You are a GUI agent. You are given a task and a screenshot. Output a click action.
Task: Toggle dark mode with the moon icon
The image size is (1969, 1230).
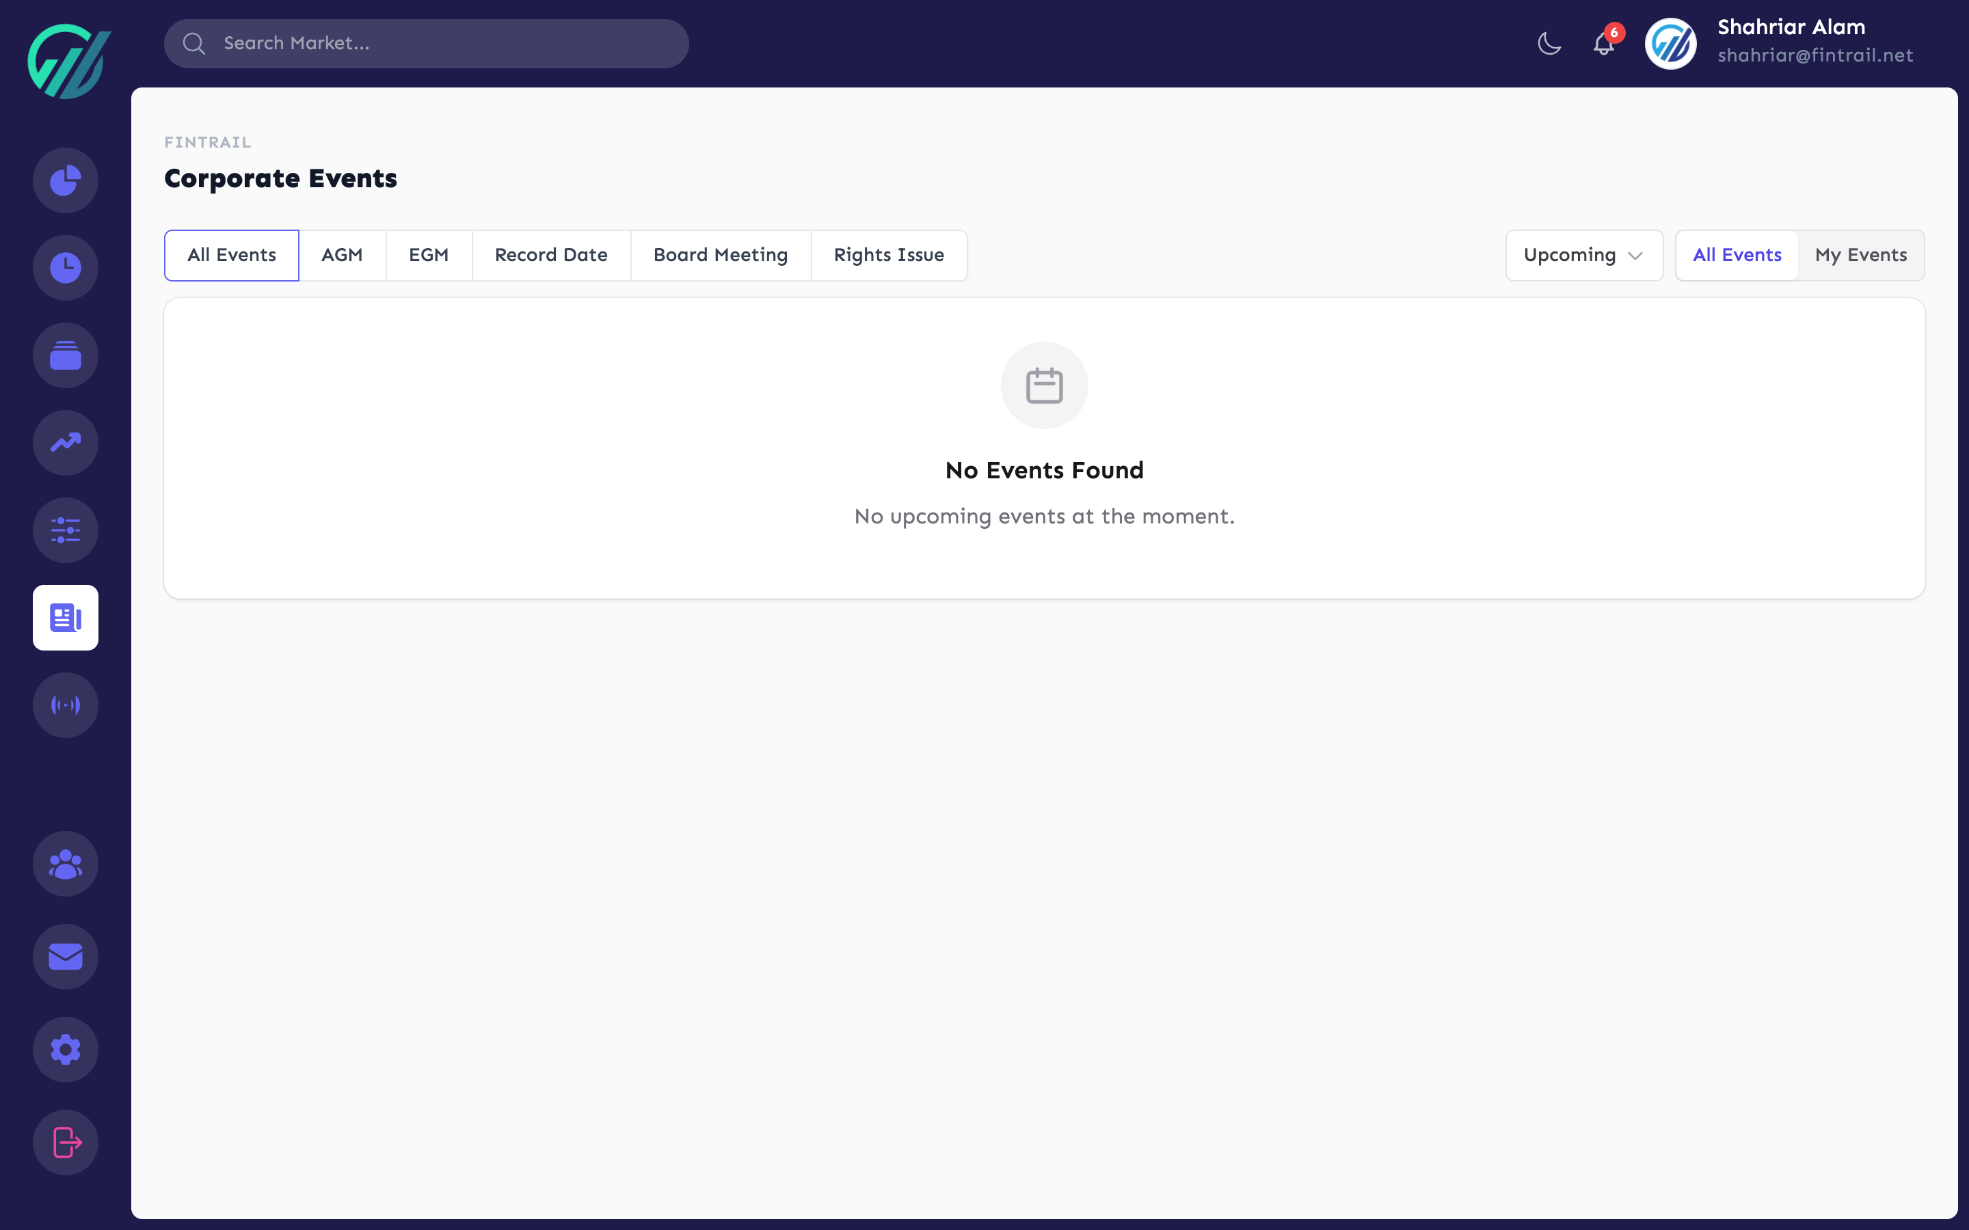point(1549,43)
